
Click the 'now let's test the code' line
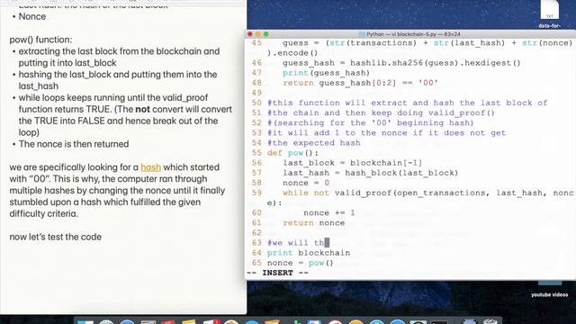click(x=56, y=237)
